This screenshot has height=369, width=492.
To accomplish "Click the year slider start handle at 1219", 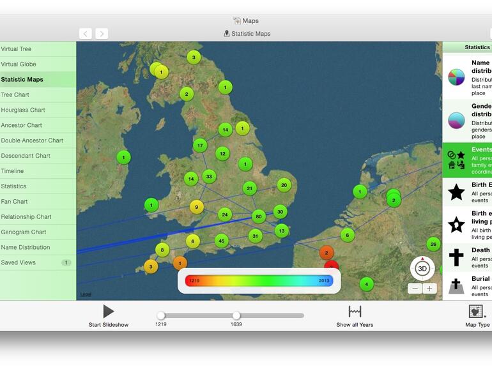I will click(161, 315).
